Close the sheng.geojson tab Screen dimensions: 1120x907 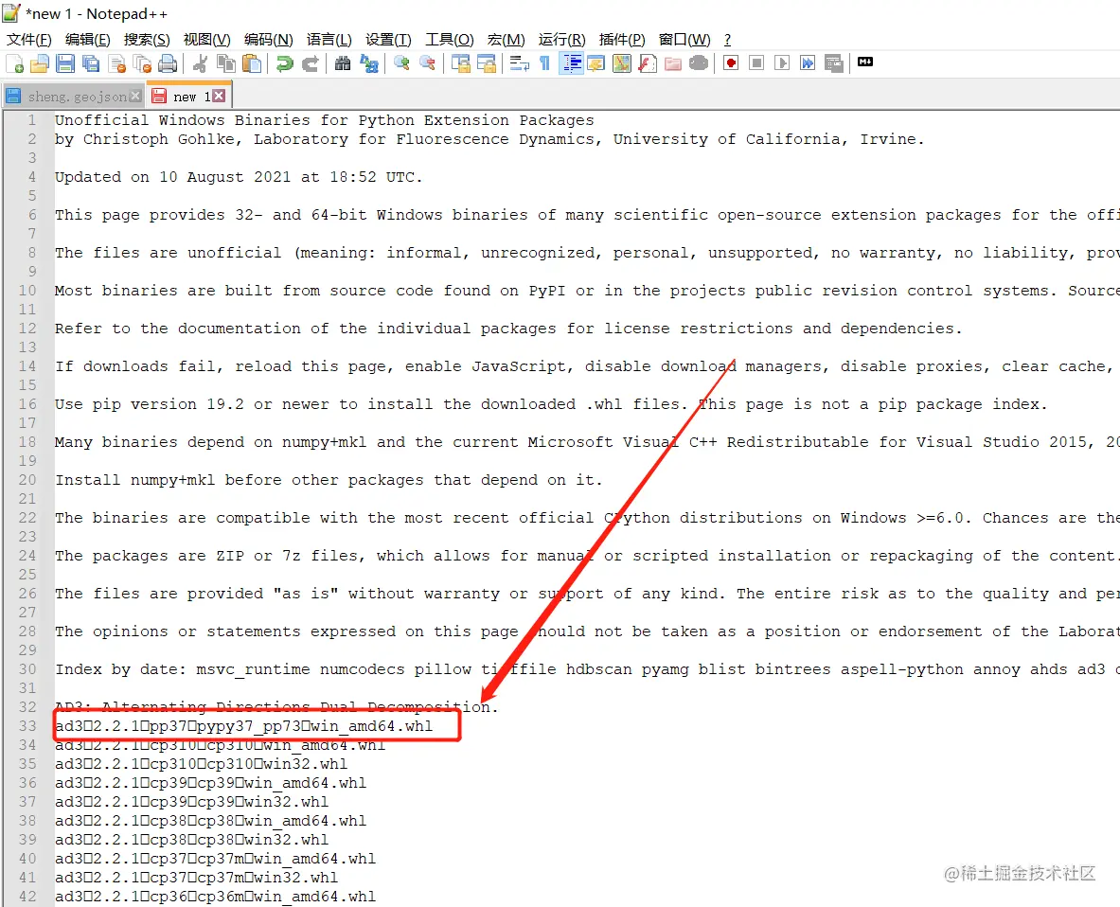[x=135, y=96]
